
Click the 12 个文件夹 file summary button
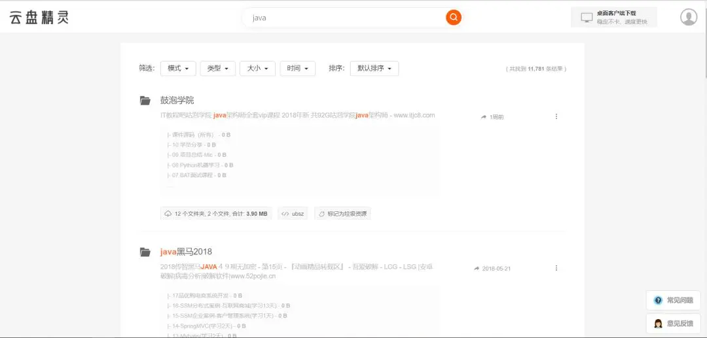tap(216, 214)
